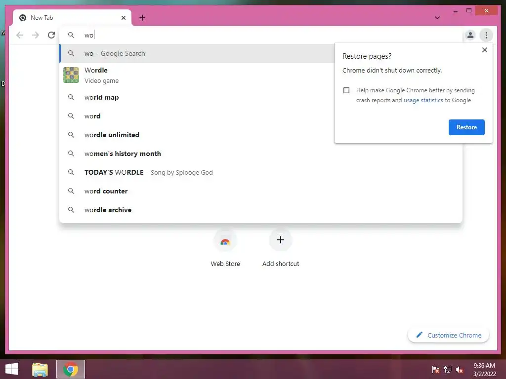Open the Windows Start menu

click(12, 369)
